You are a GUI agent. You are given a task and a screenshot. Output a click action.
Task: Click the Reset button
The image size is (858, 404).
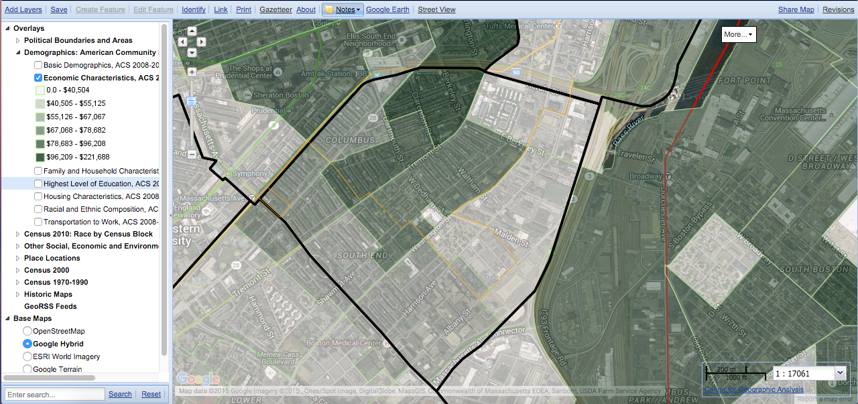151,394
